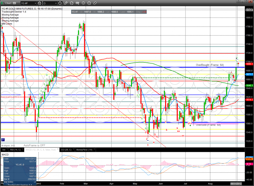
Task: Switch to the Vol indicator tab
Action: [4, 149]
